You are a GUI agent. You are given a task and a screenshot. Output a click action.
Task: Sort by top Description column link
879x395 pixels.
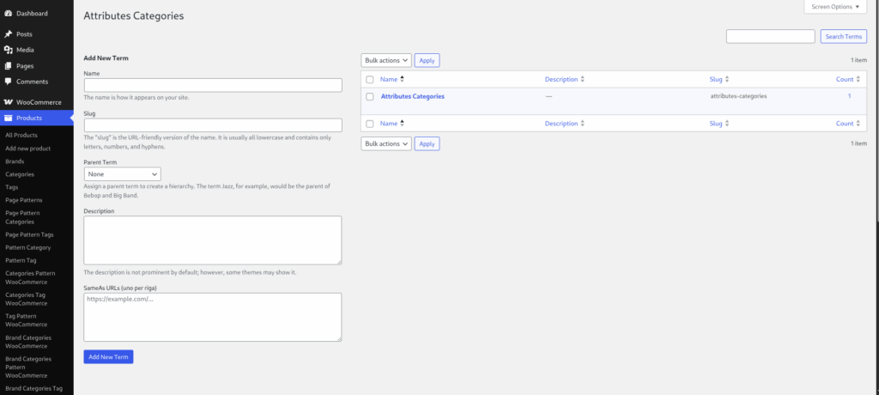[561, 80]
